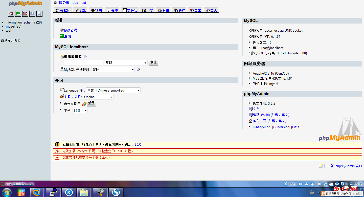Select mysql (23) database
The image size is (364, 197).
click(13, 26)
